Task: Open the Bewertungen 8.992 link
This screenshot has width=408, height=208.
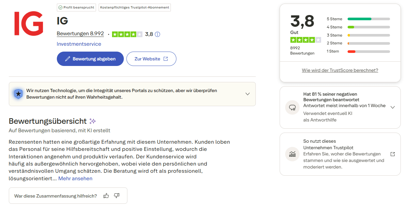Action: (x=80, y=33)
